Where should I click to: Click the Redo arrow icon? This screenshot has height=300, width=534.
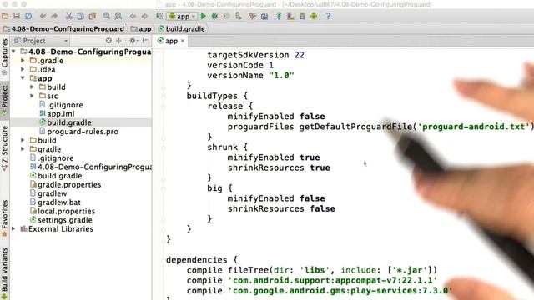point(54,16)
